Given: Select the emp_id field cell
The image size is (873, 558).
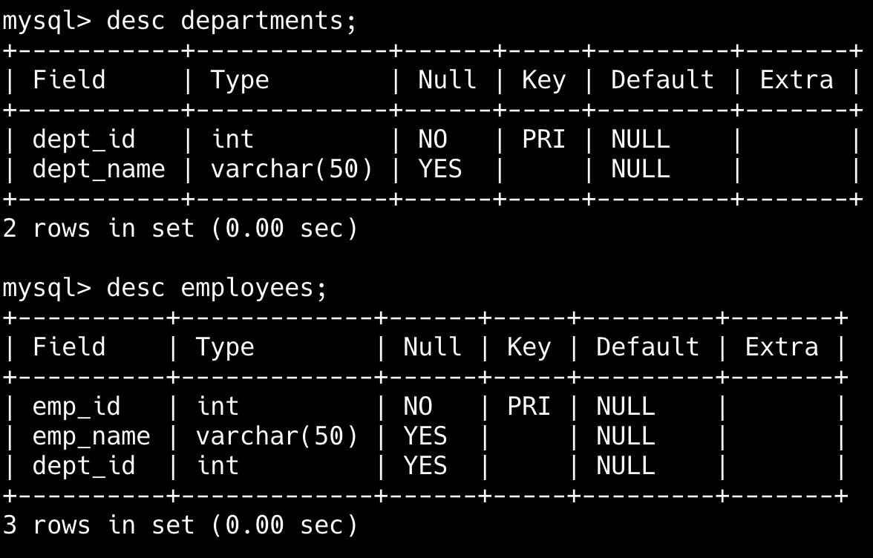Looking at the screenshot, I should click(x=76, y=407).
